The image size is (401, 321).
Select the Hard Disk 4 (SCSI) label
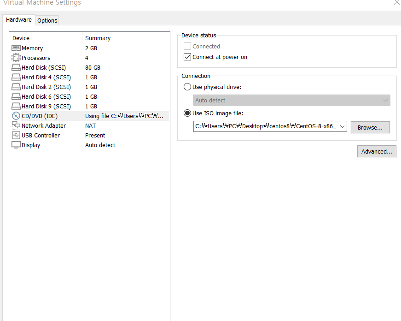point(46,77)
